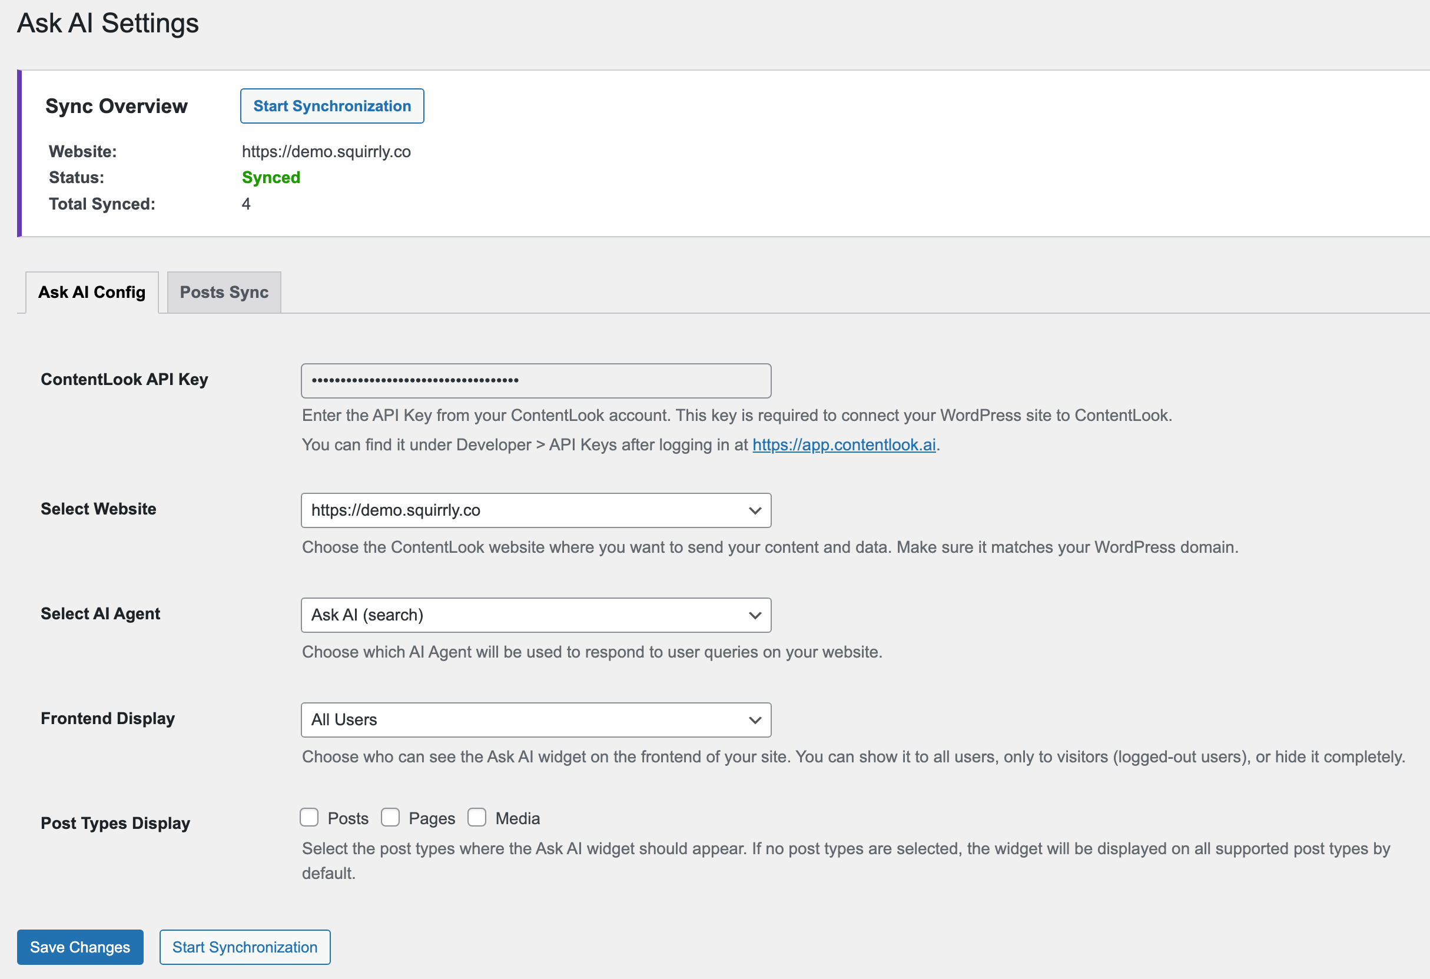1430x979 pixels.
Task: Expand the Select AI Agent dropdown
Action: [523, 615]
